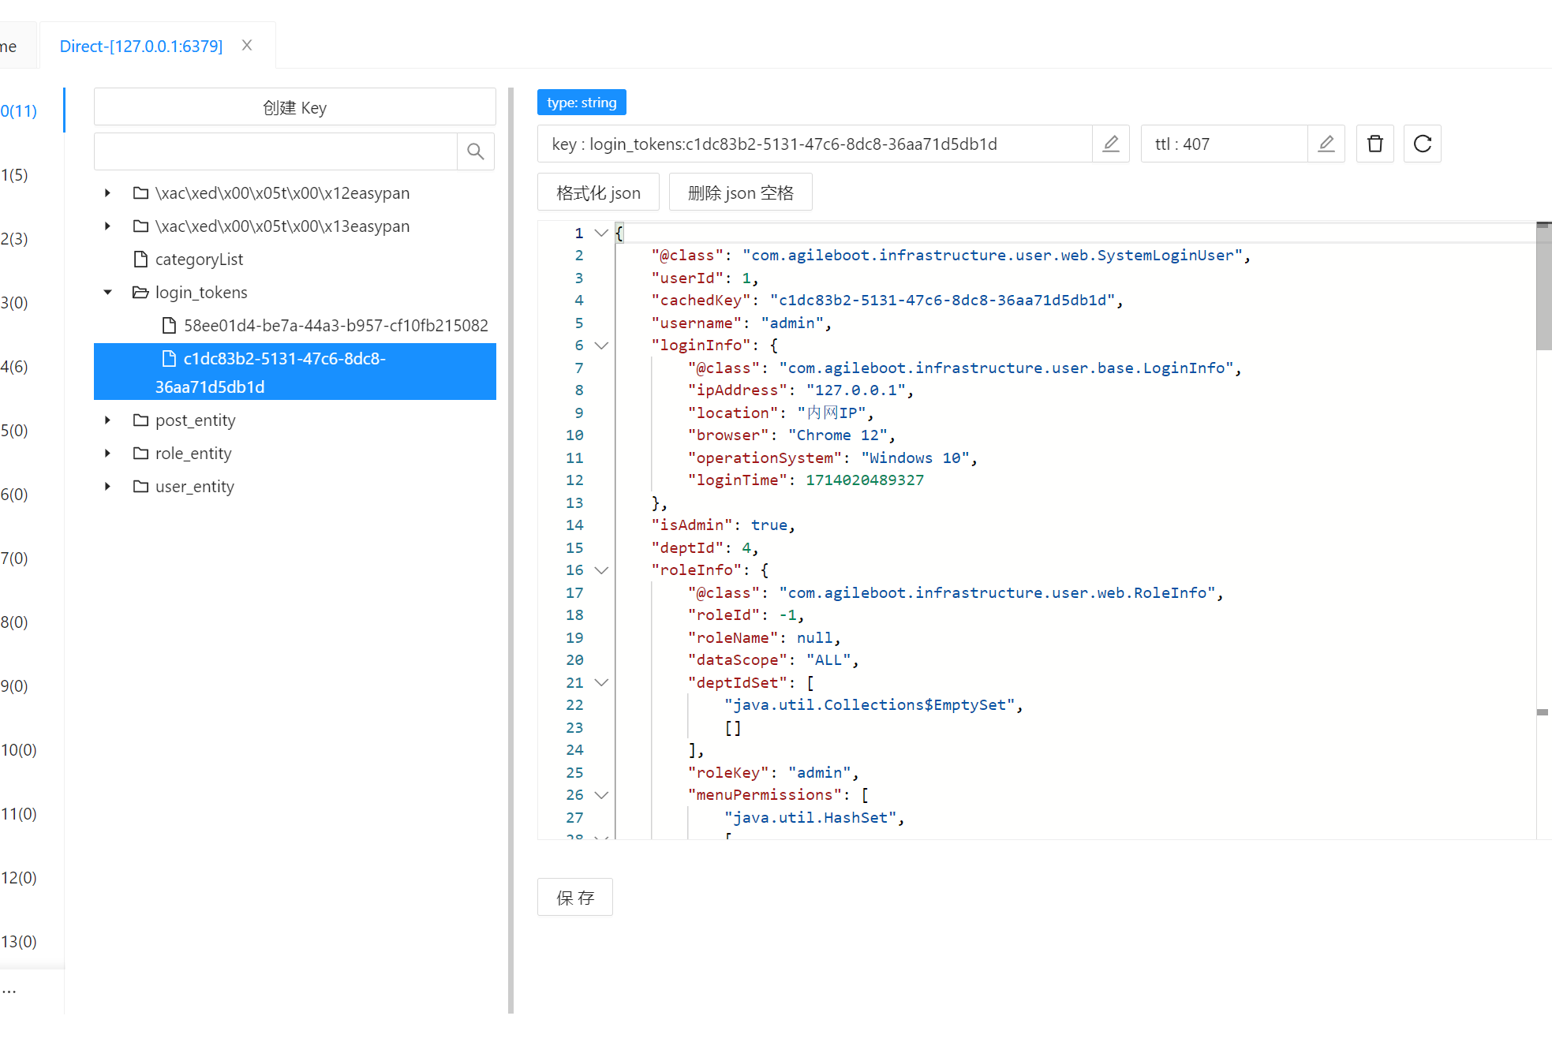Fold roleInfo block at line 16
This screenshot has height=1042, width=1552.
(601, 570)
